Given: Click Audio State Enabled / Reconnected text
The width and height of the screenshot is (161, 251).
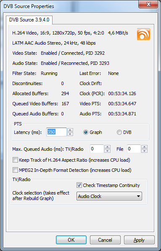Looking at the screenshot, I should 75,63.
